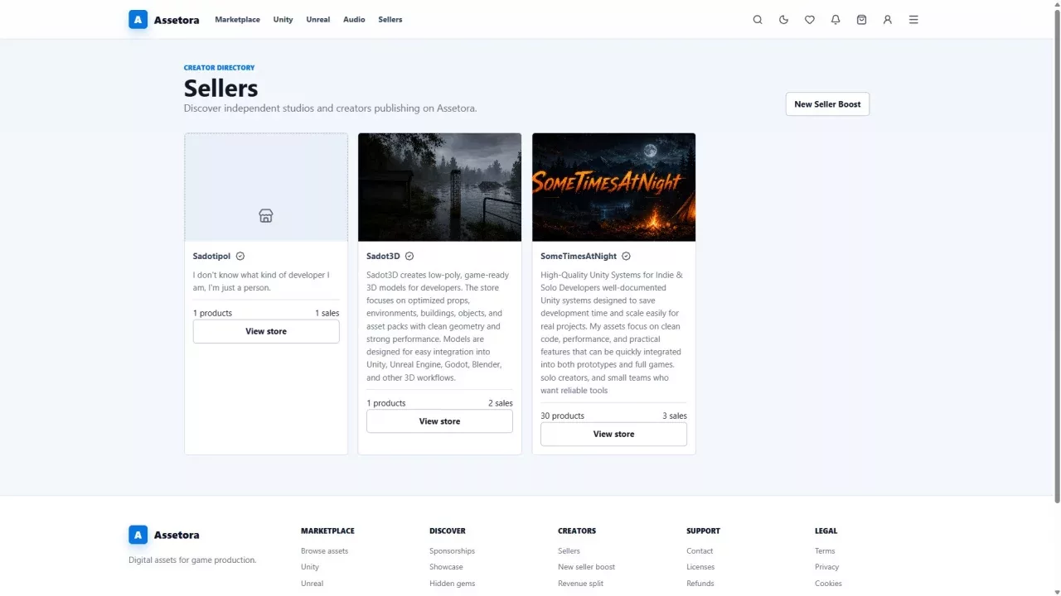
Task: Open Sponsorships footer link
Action: pos(452,551)
